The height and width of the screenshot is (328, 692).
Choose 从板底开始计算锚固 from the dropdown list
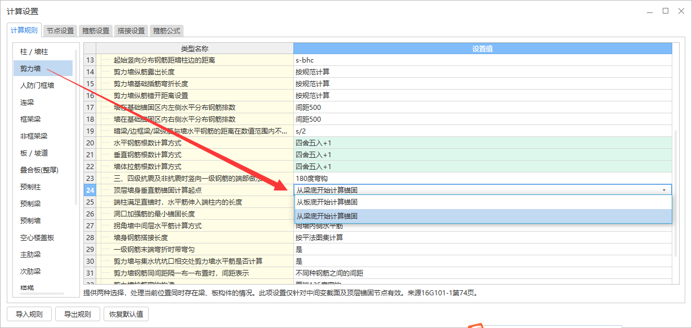point(483,202)
